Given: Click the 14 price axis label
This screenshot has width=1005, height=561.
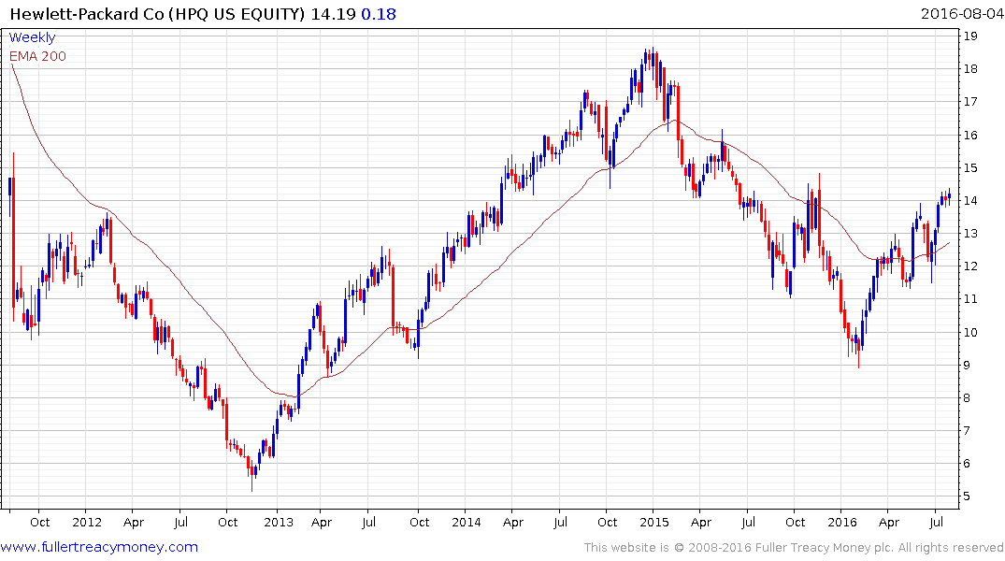Looking at the screenshot, I should pos(970,200).
